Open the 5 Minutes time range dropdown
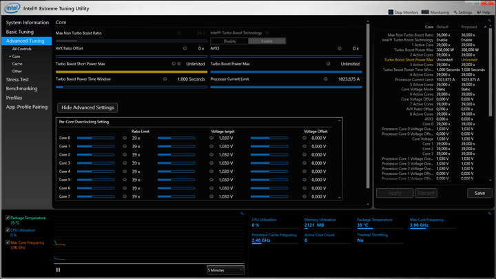 [225, 270]
